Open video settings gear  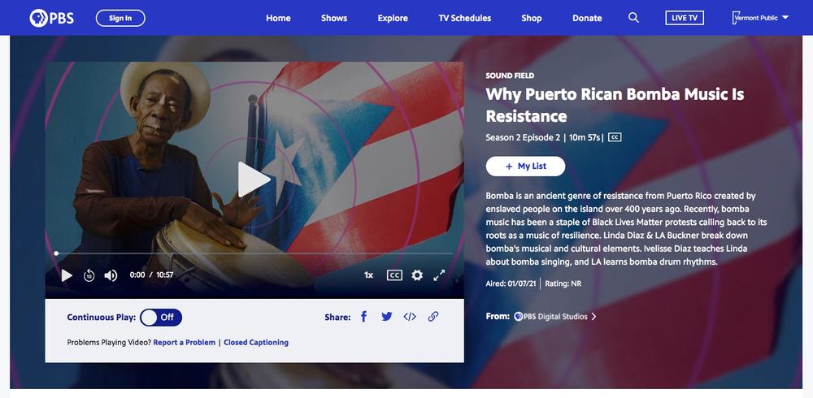tap(417, 275)
